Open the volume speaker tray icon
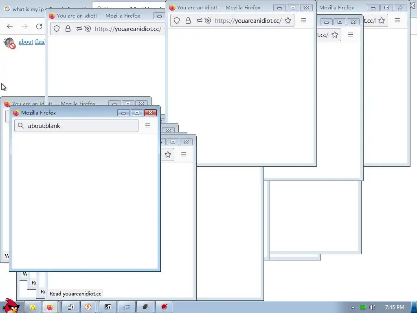Screen dimensions: 417x313 point(372,307)
